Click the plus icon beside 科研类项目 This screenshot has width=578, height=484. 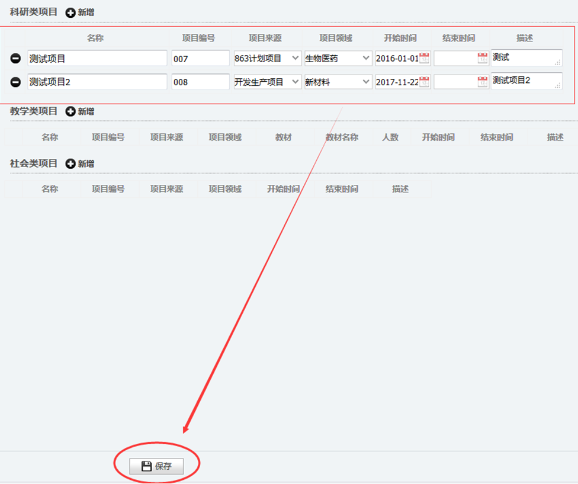coord(70,12)
